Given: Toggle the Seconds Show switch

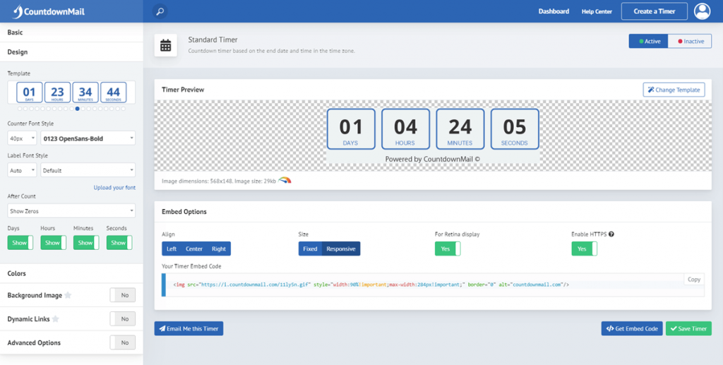Looking at the screenshot, I should pos(119,242).
